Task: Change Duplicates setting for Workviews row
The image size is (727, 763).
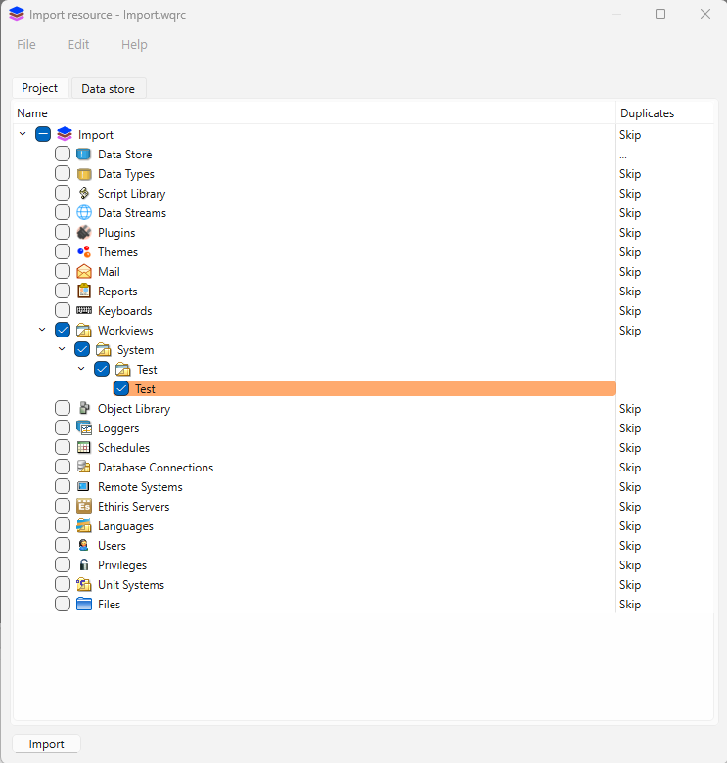Action: (630, 331)
